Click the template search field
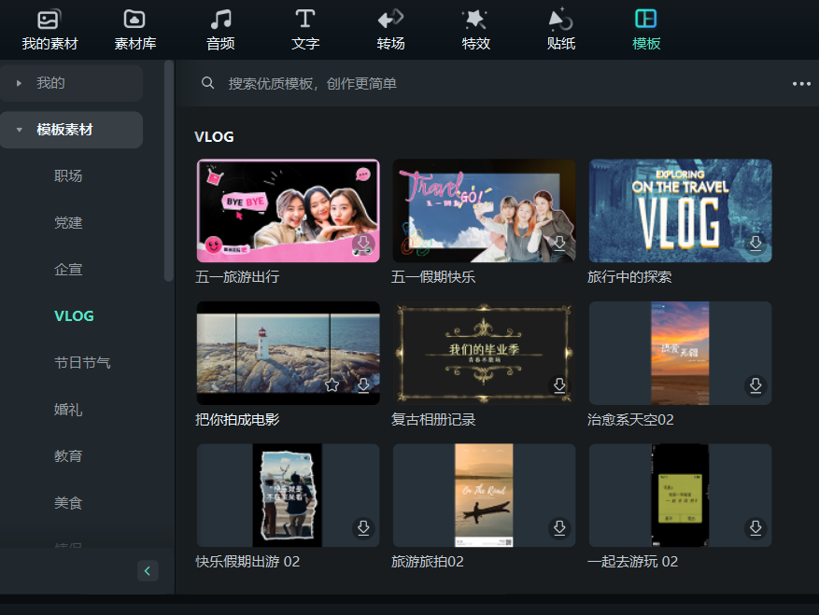The width and height of the screenshot is (819, 615). point(467,83)
